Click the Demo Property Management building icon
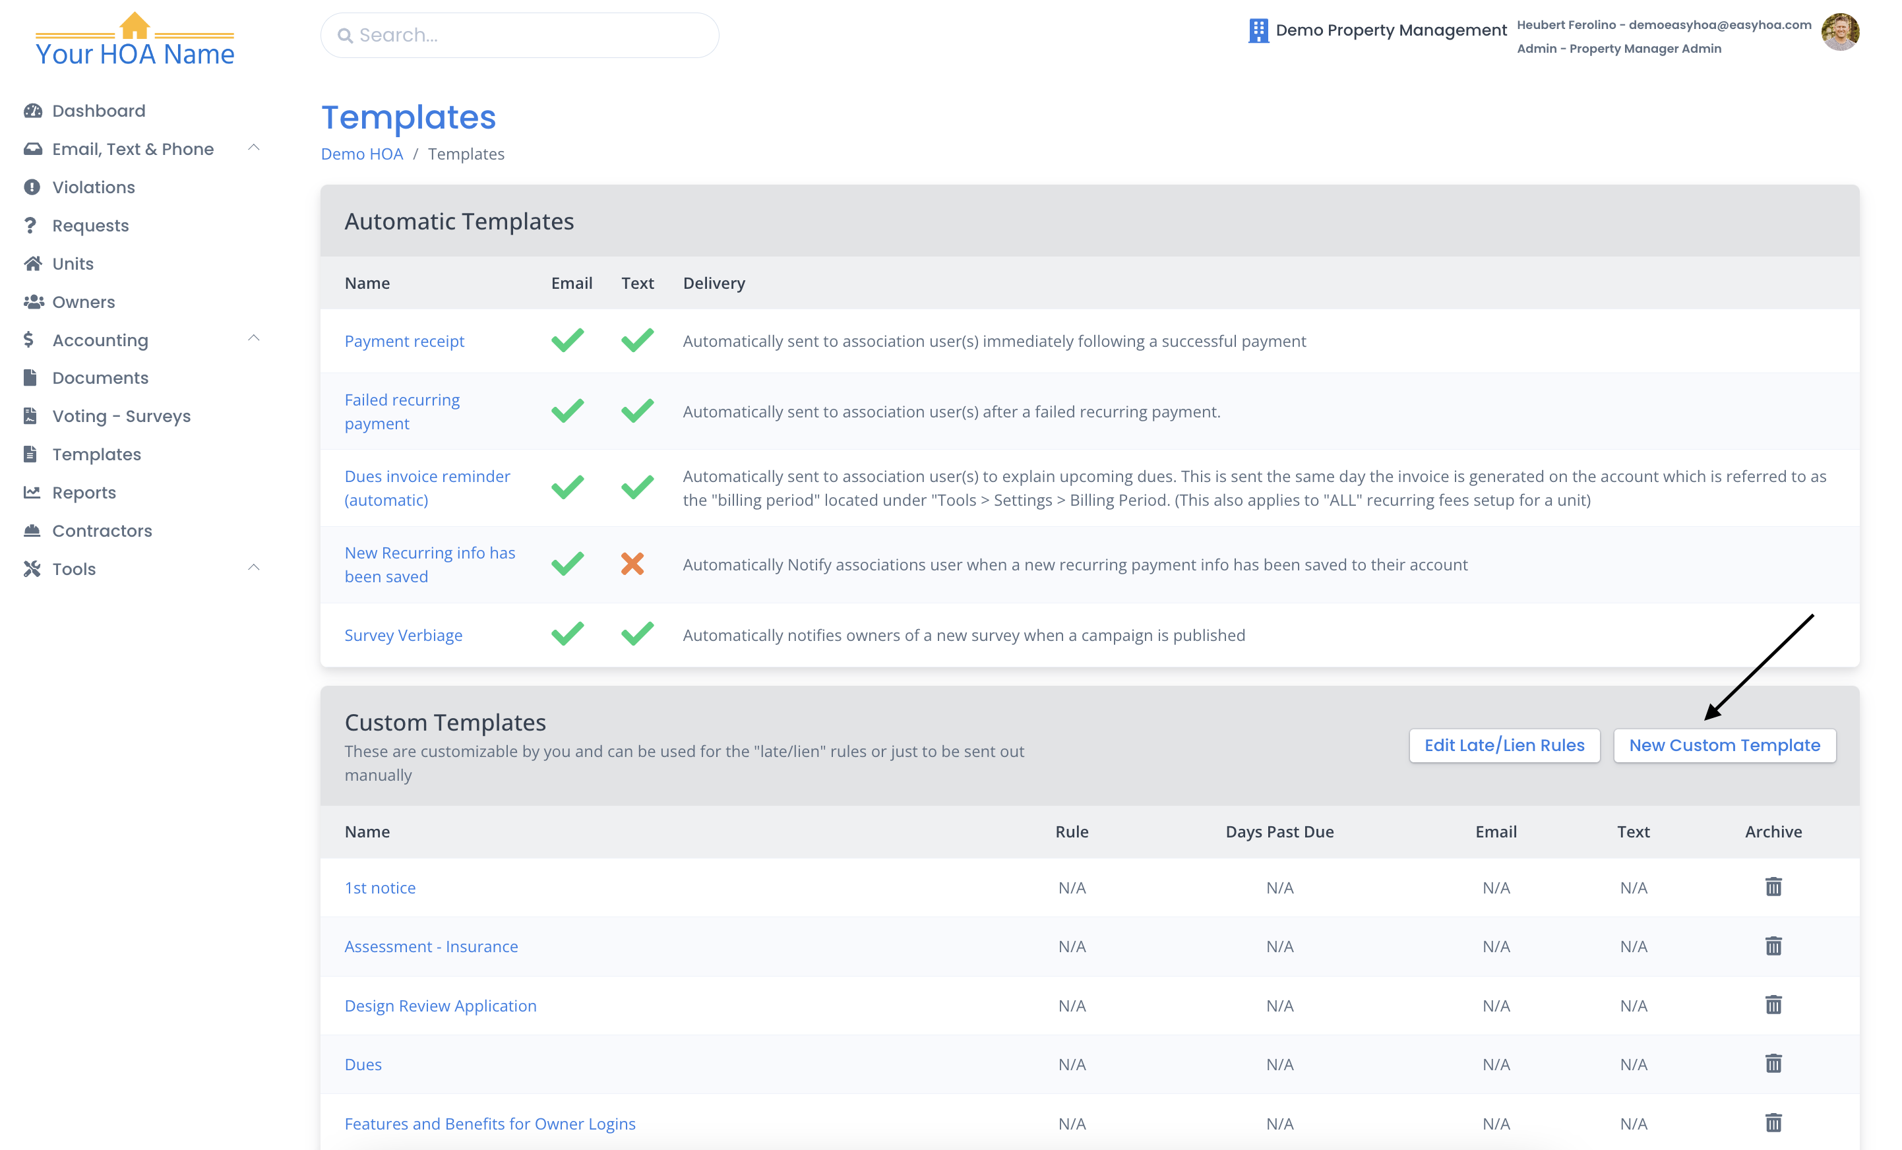 1258,30
